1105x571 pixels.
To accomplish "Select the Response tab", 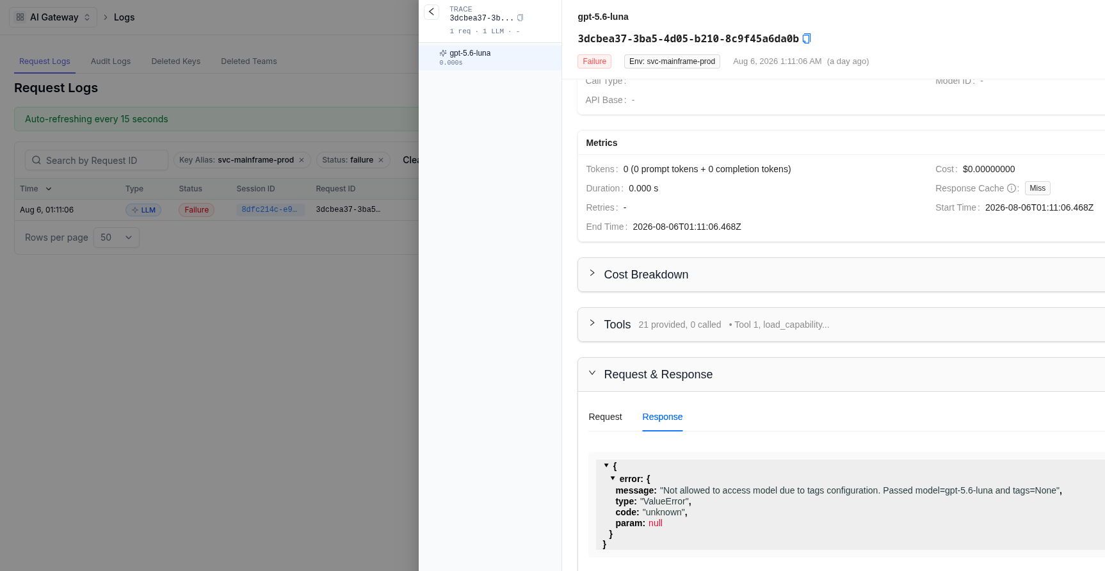I will 663,417.
